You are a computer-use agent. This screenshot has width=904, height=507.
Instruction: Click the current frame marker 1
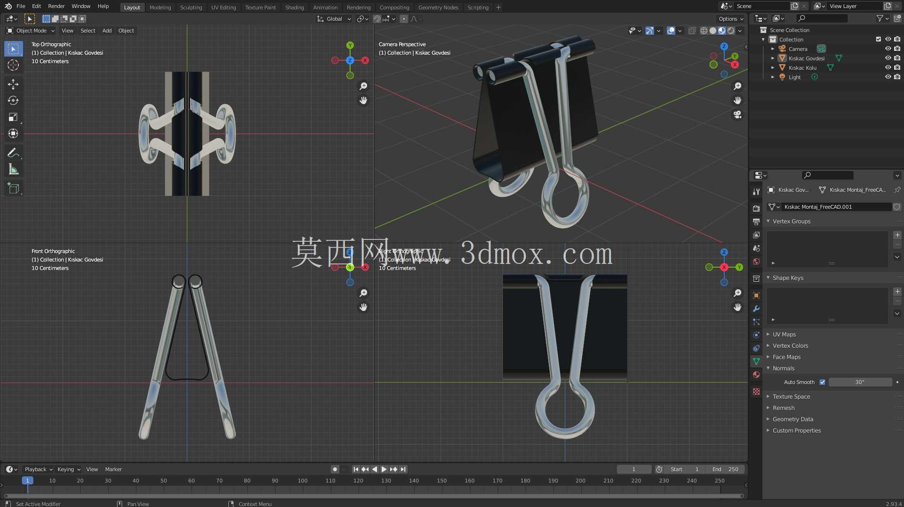click(x=27, y=481)
